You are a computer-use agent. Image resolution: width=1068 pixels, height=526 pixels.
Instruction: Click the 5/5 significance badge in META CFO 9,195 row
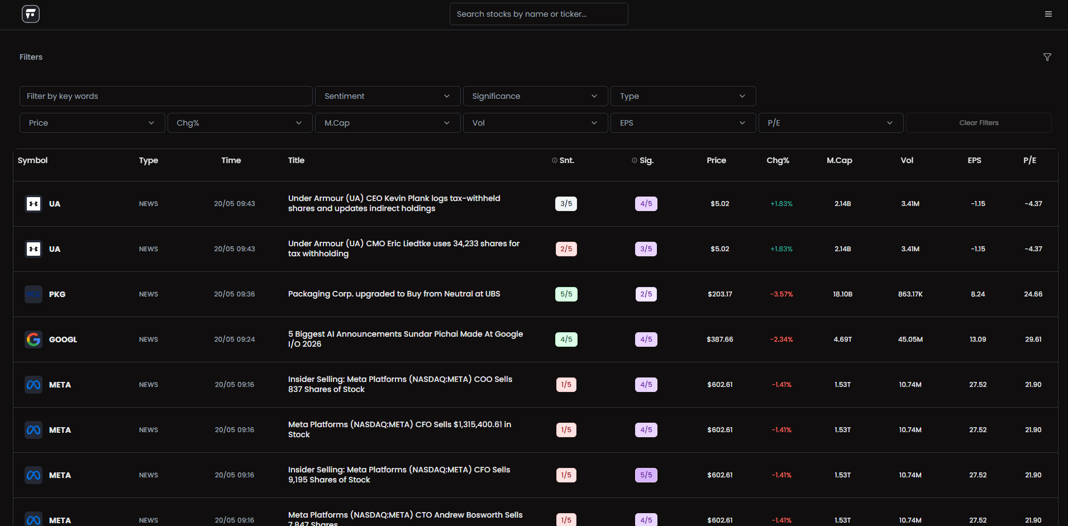click(646, 475)
